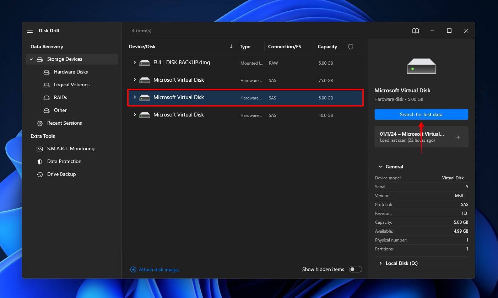The width and height of the screenshot is (498, 298).
Task: Click Search for lost data button
Action: [421, 114]
